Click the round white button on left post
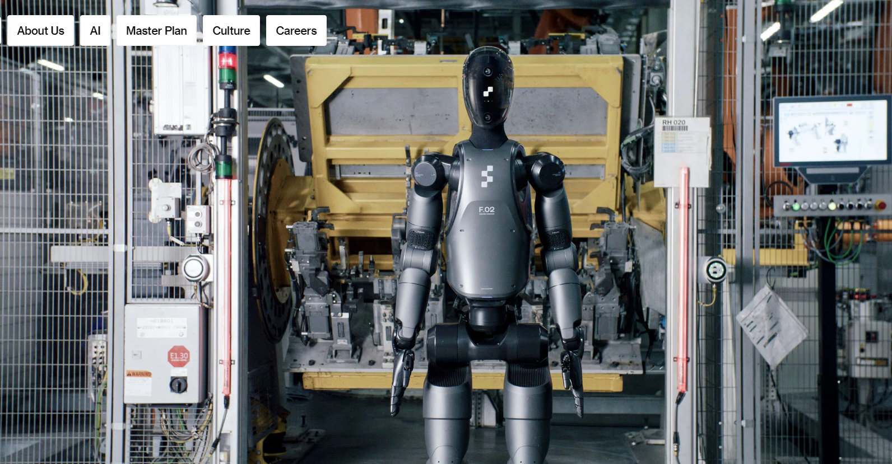This screenshot has width=892, height=464. click(193, 268)
